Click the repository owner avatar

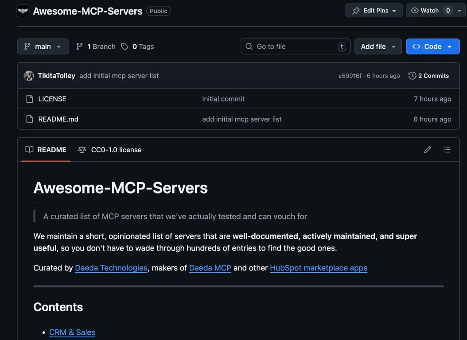tap(23, 11)
